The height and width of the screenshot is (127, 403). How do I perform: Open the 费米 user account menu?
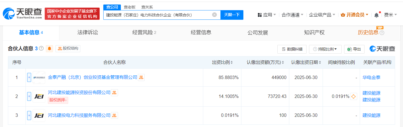coord(390,15)
